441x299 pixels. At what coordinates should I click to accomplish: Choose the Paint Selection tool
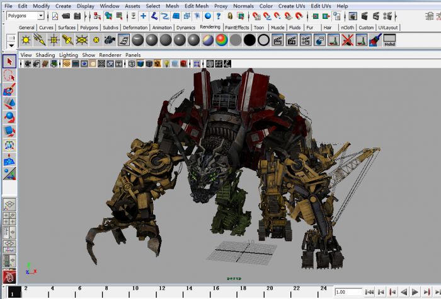[x=9, y=90]
